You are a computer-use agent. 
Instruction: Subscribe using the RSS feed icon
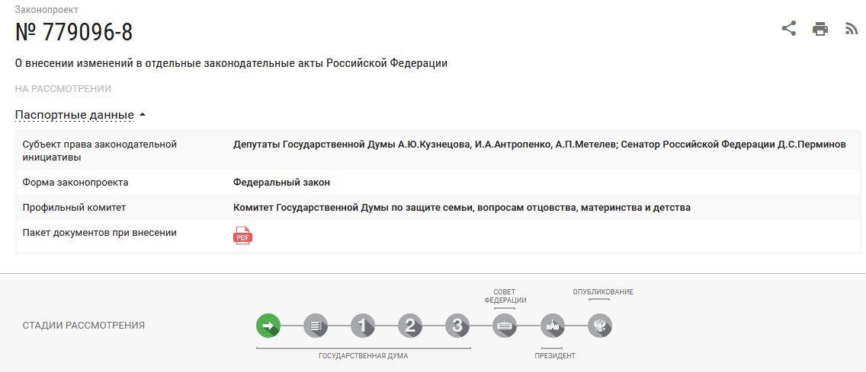pos(852,29)
